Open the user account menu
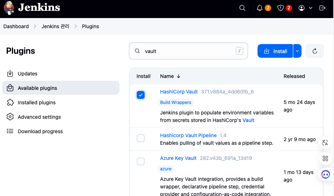This screenshot has width=334, height=196. (305, 8)
